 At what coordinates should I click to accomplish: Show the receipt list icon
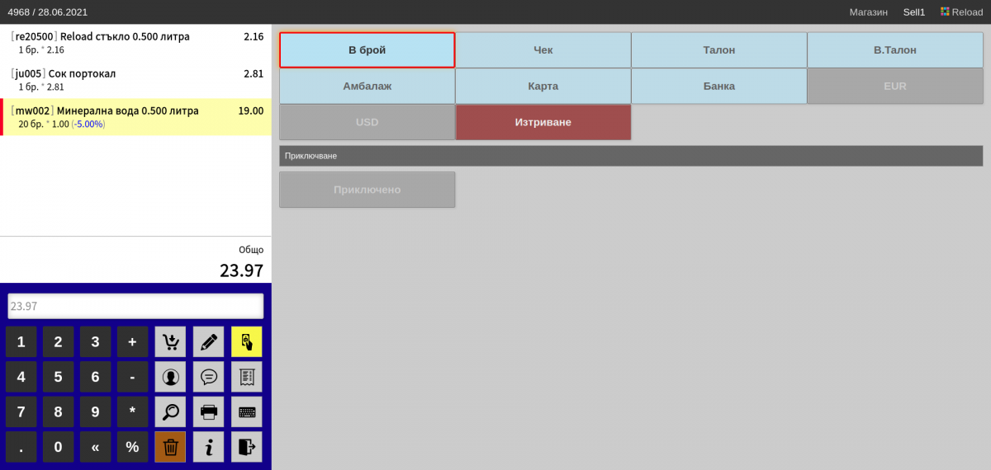pyautogui.click(x=246, y=377)
